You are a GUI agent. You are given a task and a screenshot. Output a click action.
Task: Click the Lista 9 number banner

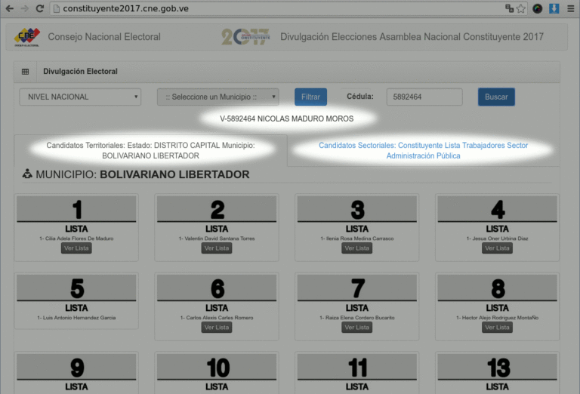[x=76, y=367]
